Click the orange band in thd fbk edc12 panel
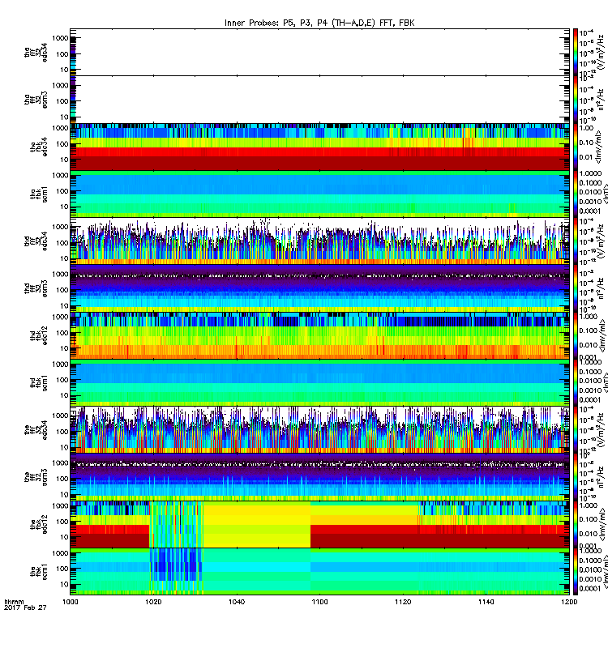608x648 pixels. 319,352
